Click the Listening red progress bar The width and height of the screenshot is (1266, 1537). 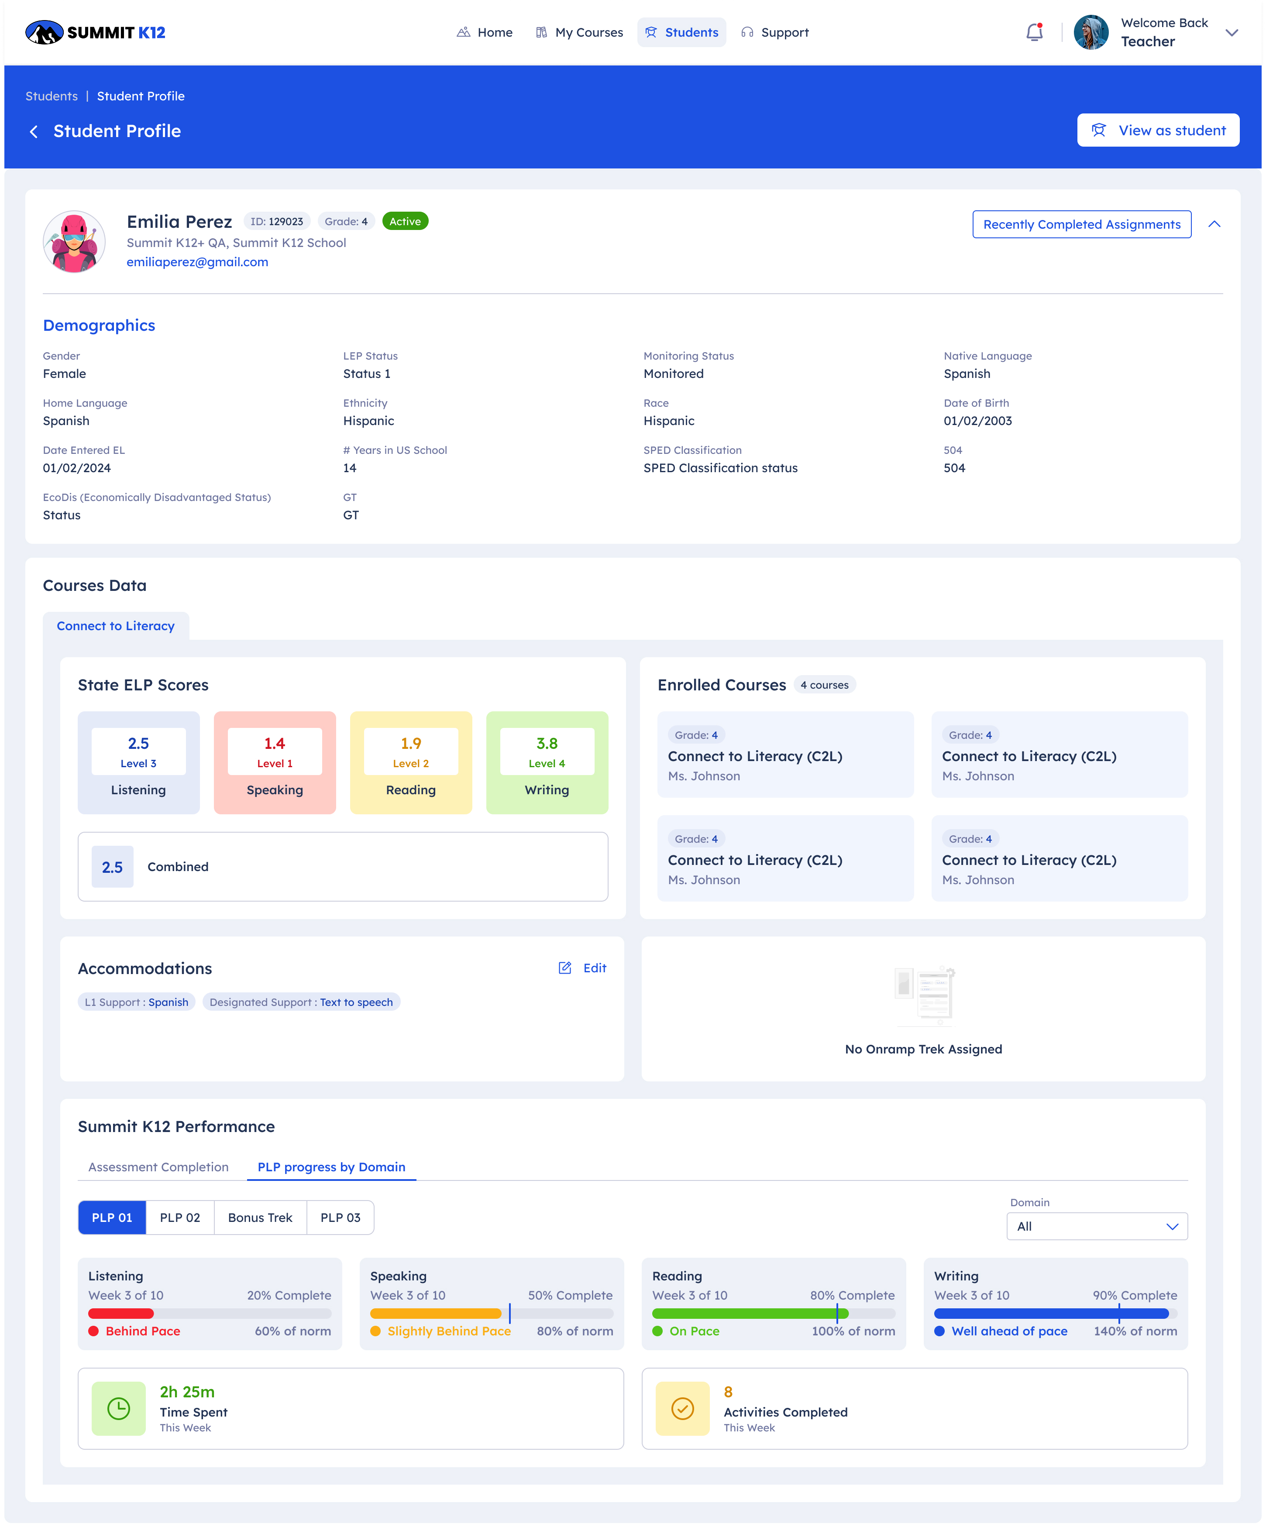point(121,1313)
